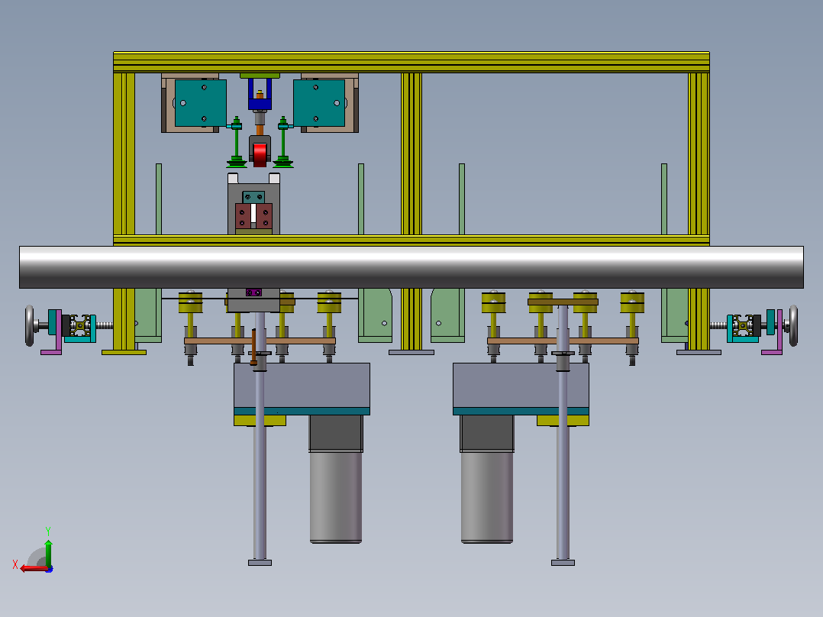
Task: Select the left teal mounting plate
Action: click(x=201, y=103)
